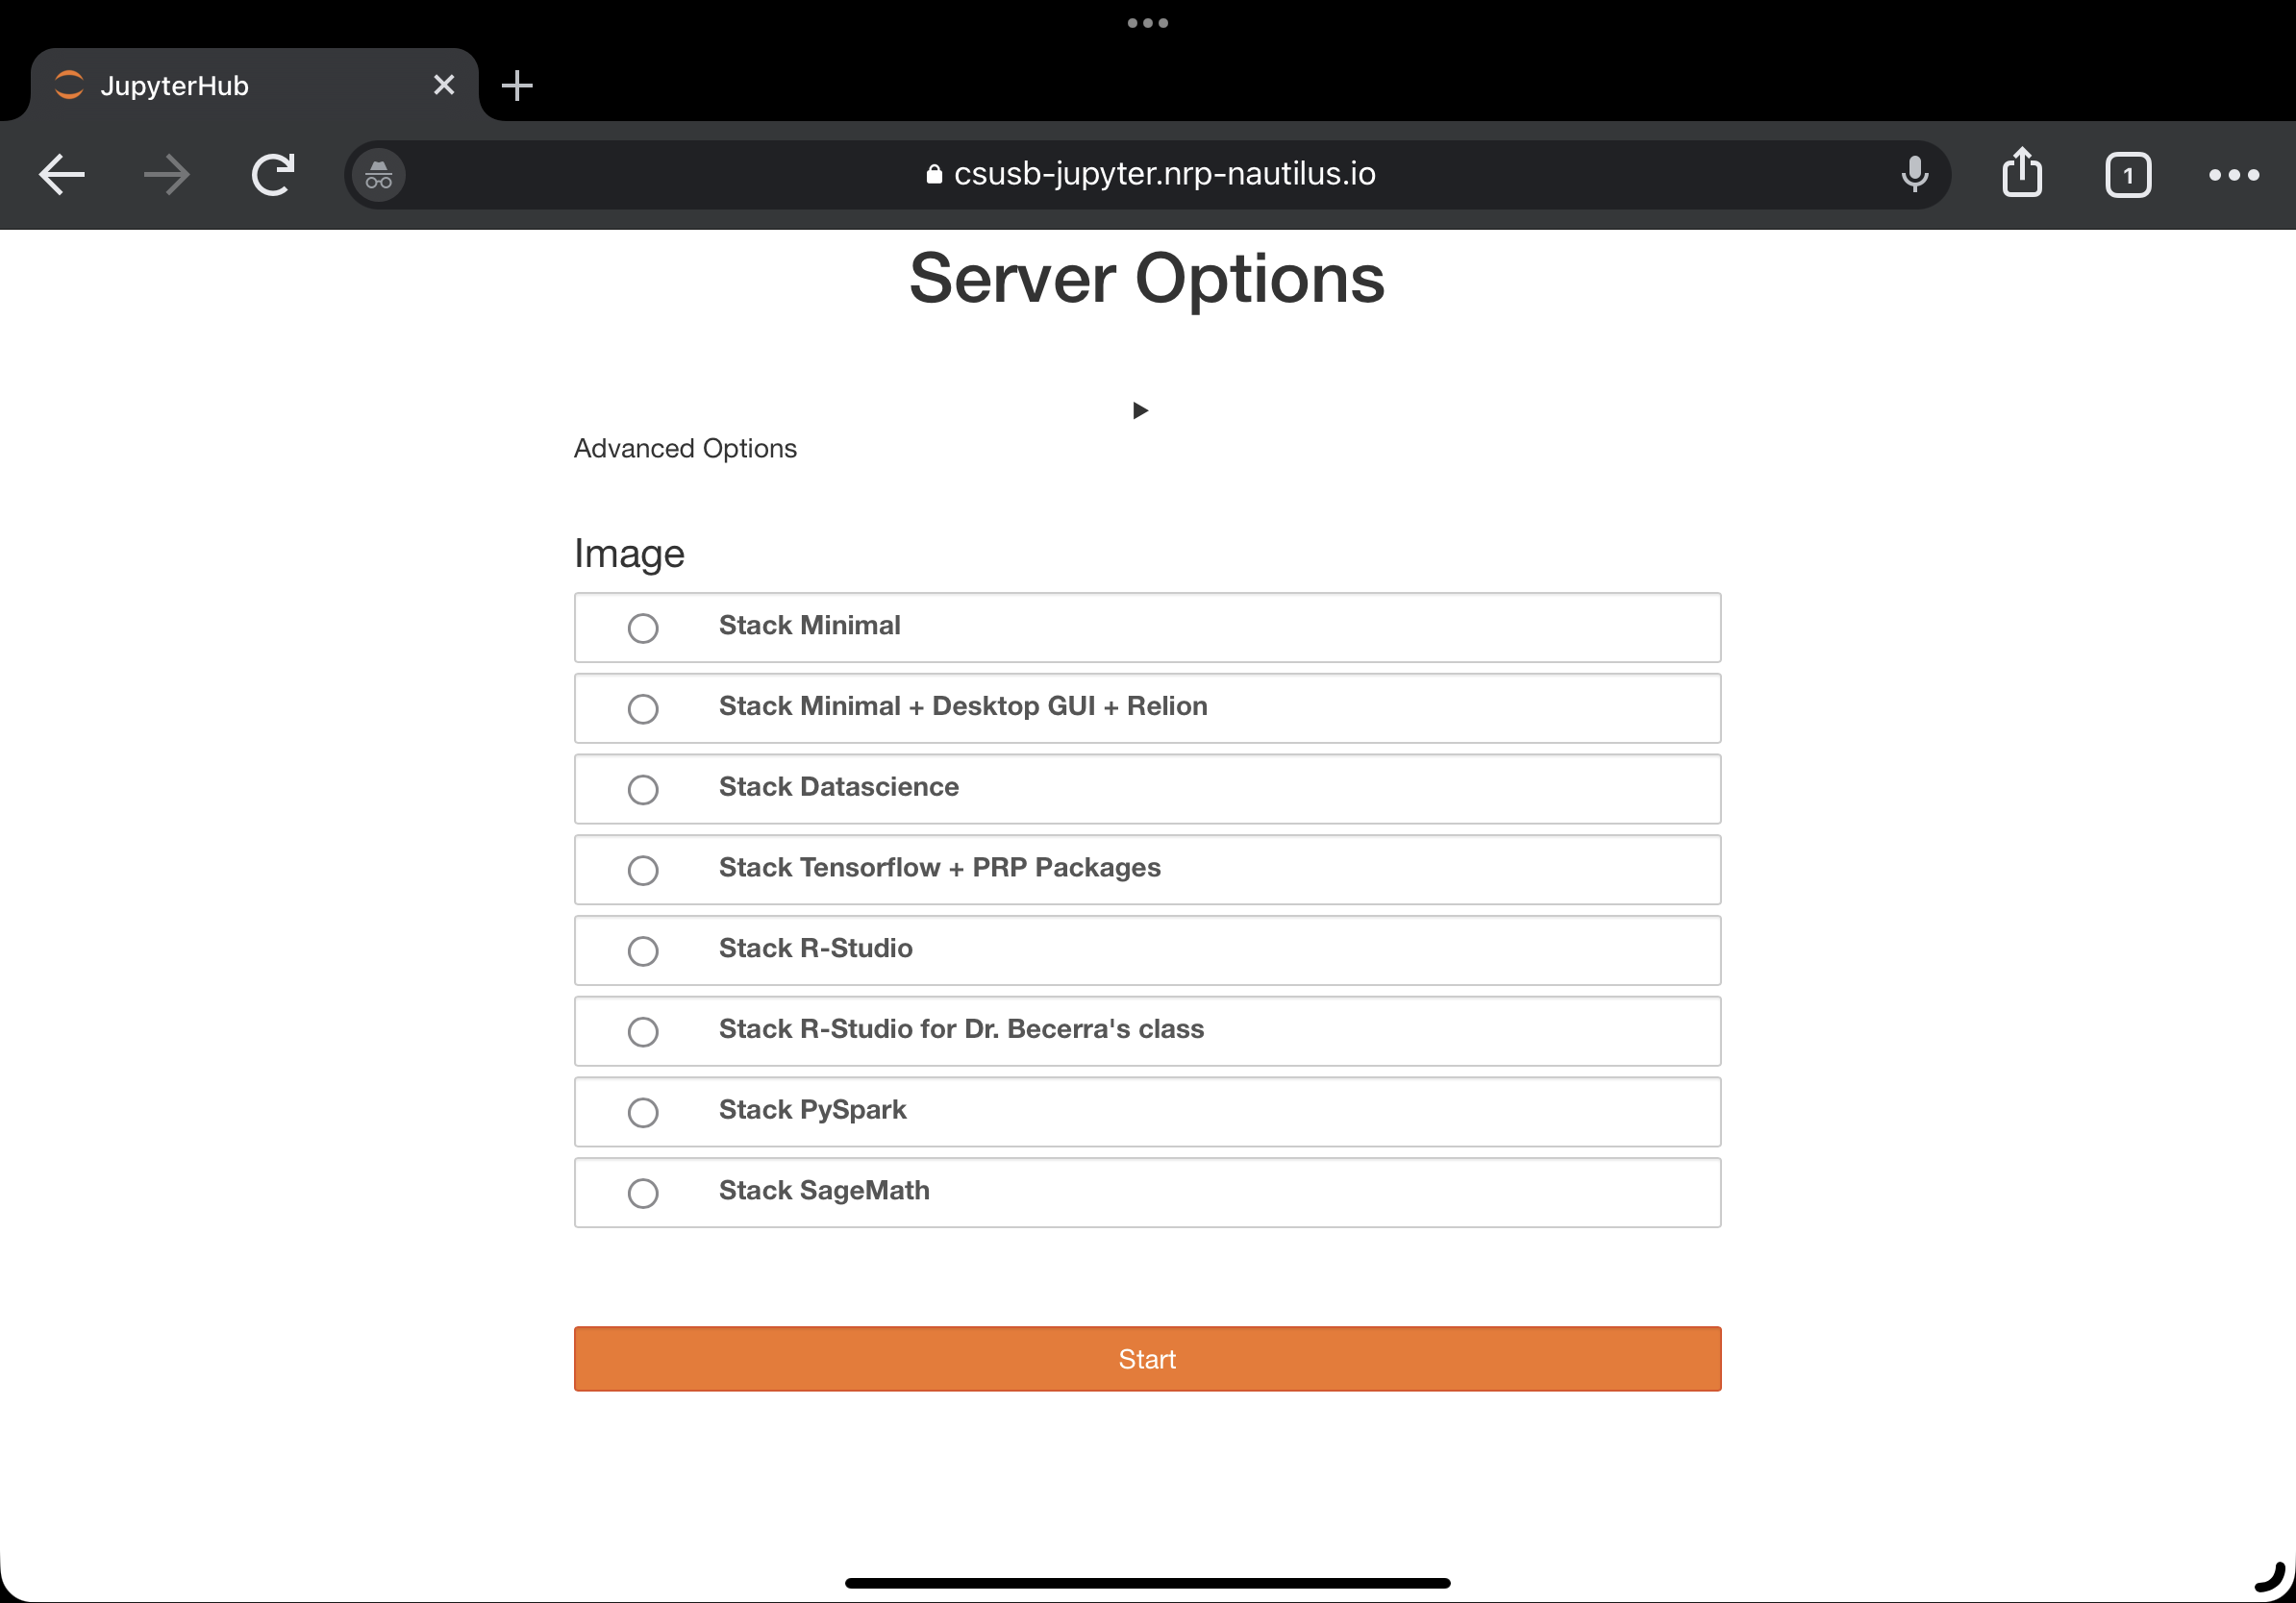Image resolution: width=2296 pixels, height=1603 pixels.
Task: Open the tab switcher showing 1 tab
Action: click(x=2127, y=175)
